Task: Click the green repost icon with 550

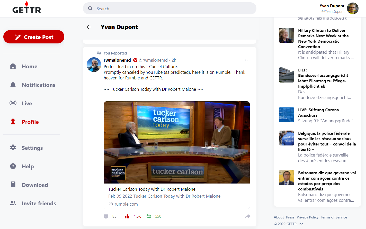Action: click(x=149, y=216)
